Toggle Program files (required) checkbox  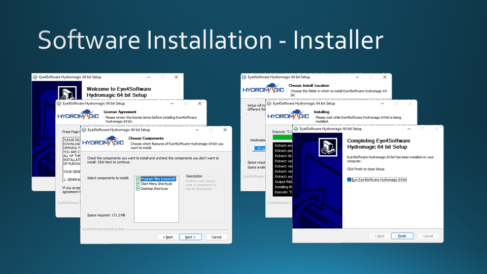tap(138, 179)
